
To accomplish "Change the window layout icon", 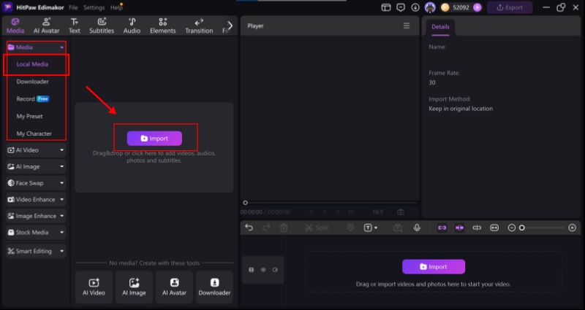I will [x=386, y=7].
